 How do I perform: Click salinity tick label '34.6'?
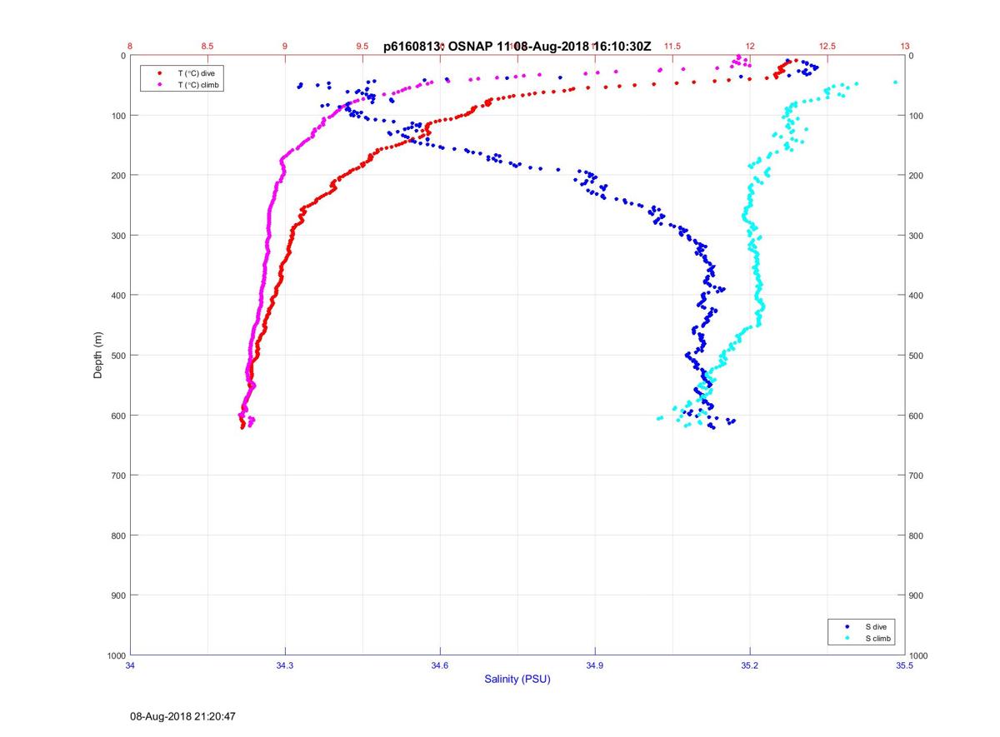coord(440,665)
